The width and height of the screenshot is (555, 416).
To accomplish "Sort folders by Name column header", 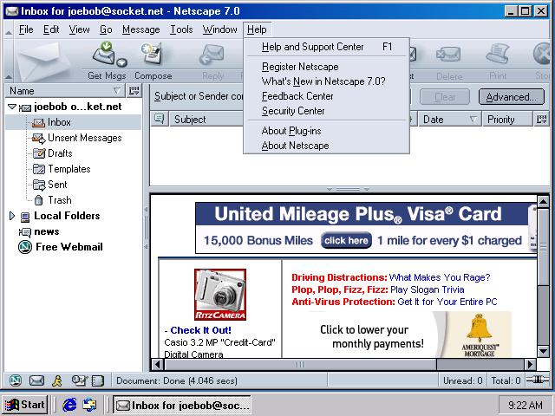I will pyautogui.click(x=65, y=91).
